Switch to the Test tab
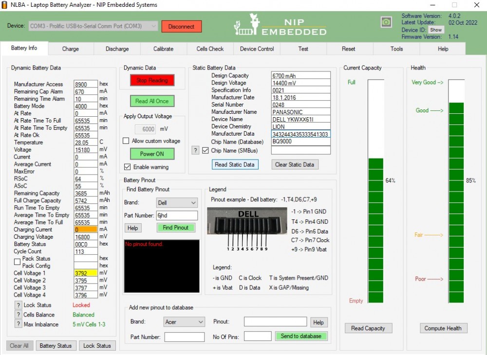 (x=303, y=49)
